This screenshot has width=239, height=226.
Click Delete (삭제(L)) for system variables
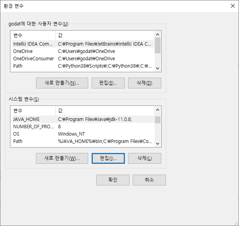[x=144, y=158]
